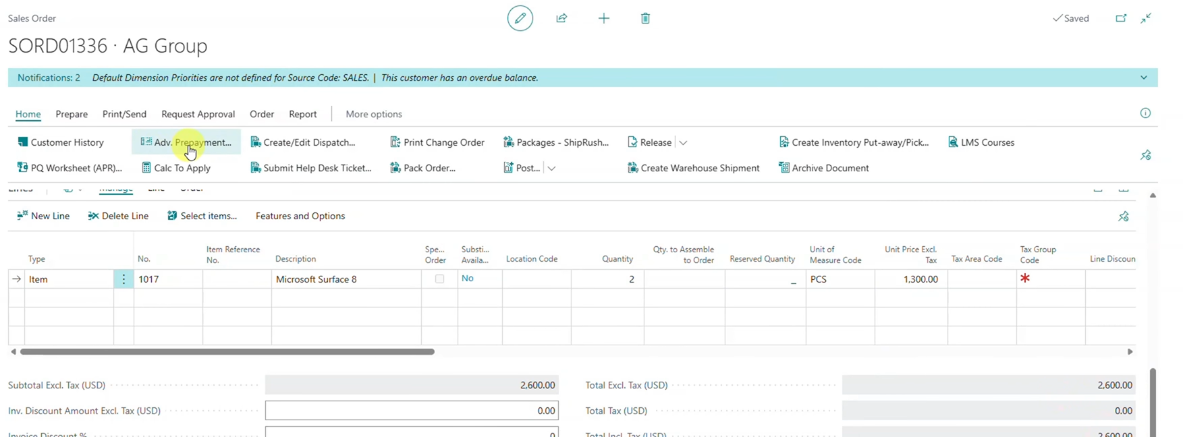
Task: Click the Description cell Microsoft Surface 8
Action: [x=346, y=279]
